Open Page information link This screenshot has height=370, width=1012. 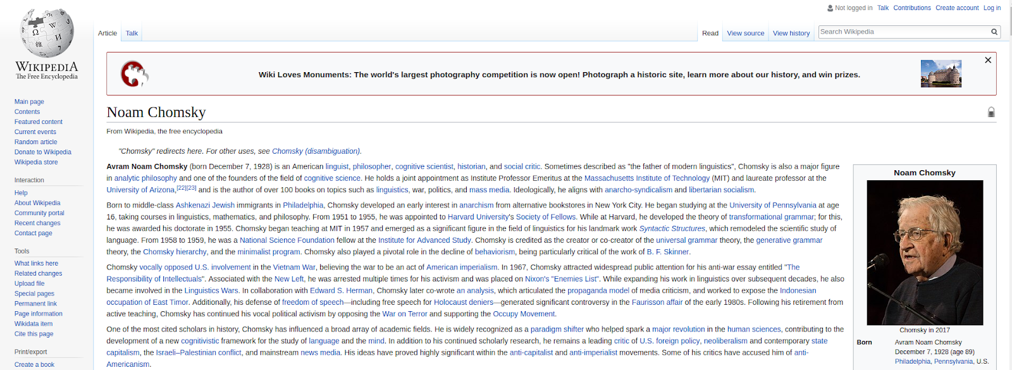(x=39, y=314)
